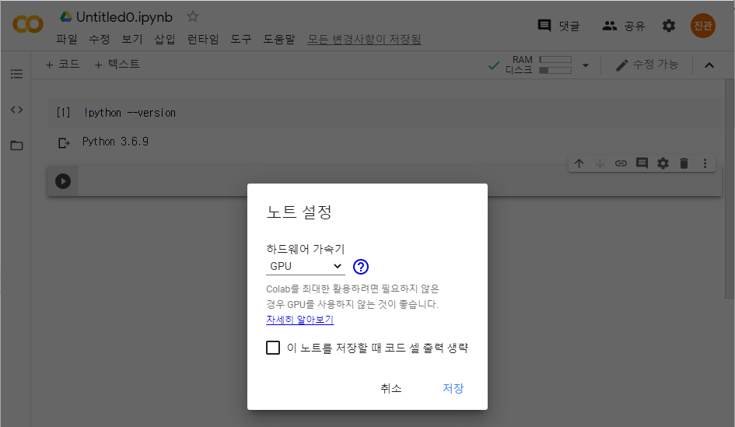Open the hardware accelerator GPU dropdown
The height and width of the screenshot is (427, 735).
coord(305,267)
